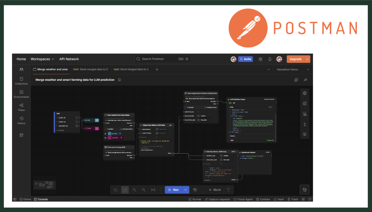Select the text annotation T tool

[228, 190]
